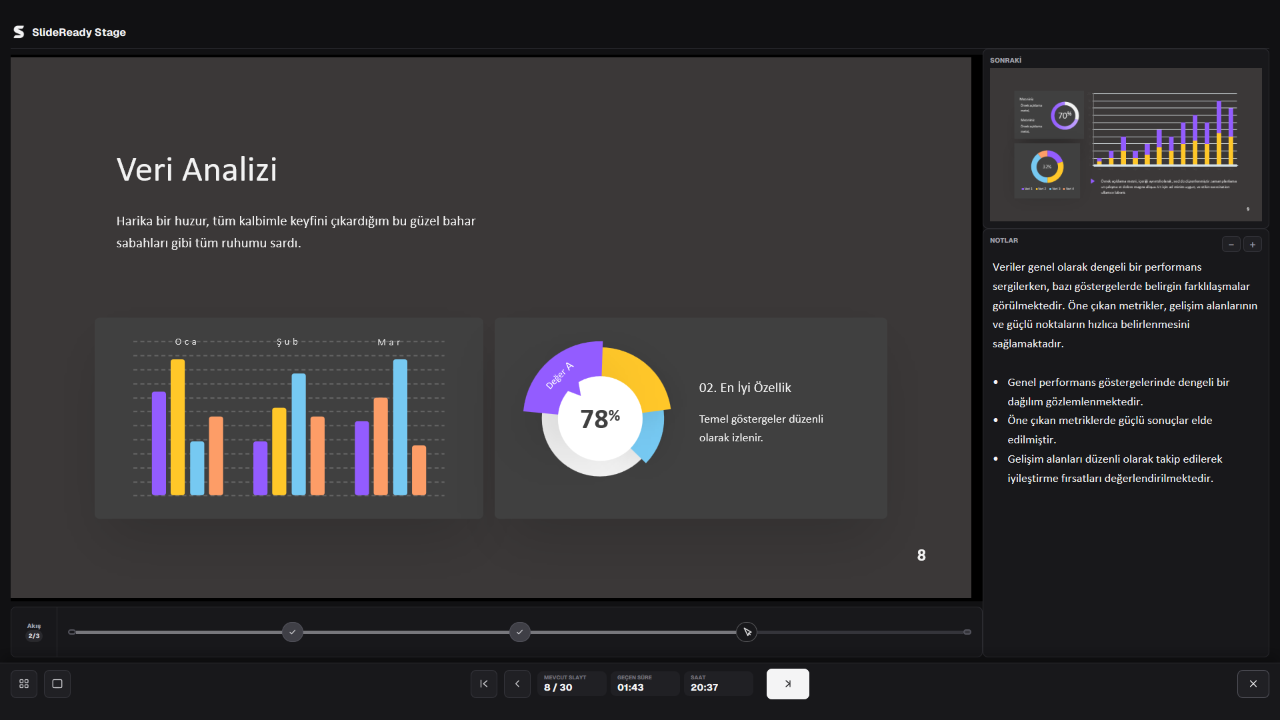Click the end point of the flow timeline

point(967,632)
